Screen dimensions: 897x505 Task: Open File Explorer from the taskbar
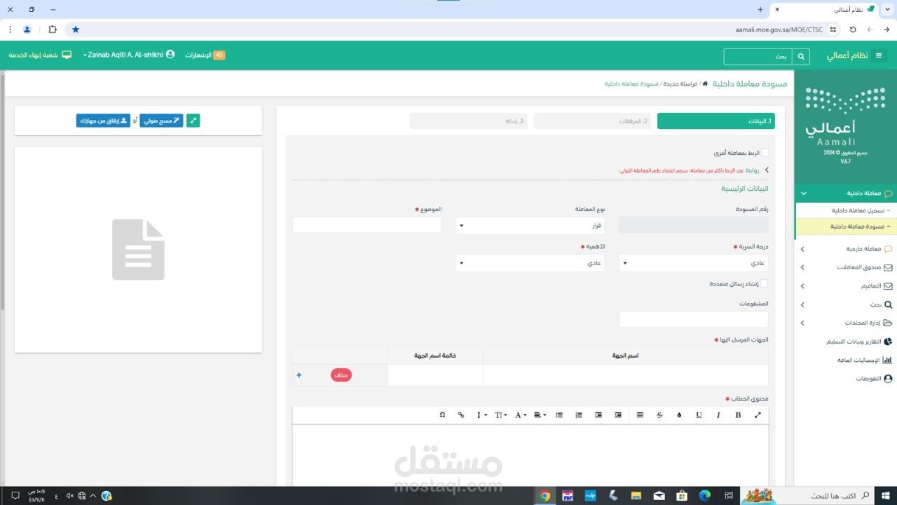[x=636, y=496]
